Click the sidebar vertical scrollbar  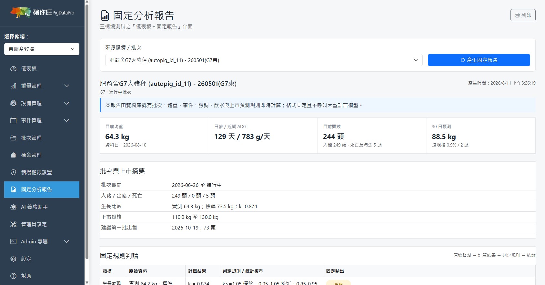(x=87, y=132)
